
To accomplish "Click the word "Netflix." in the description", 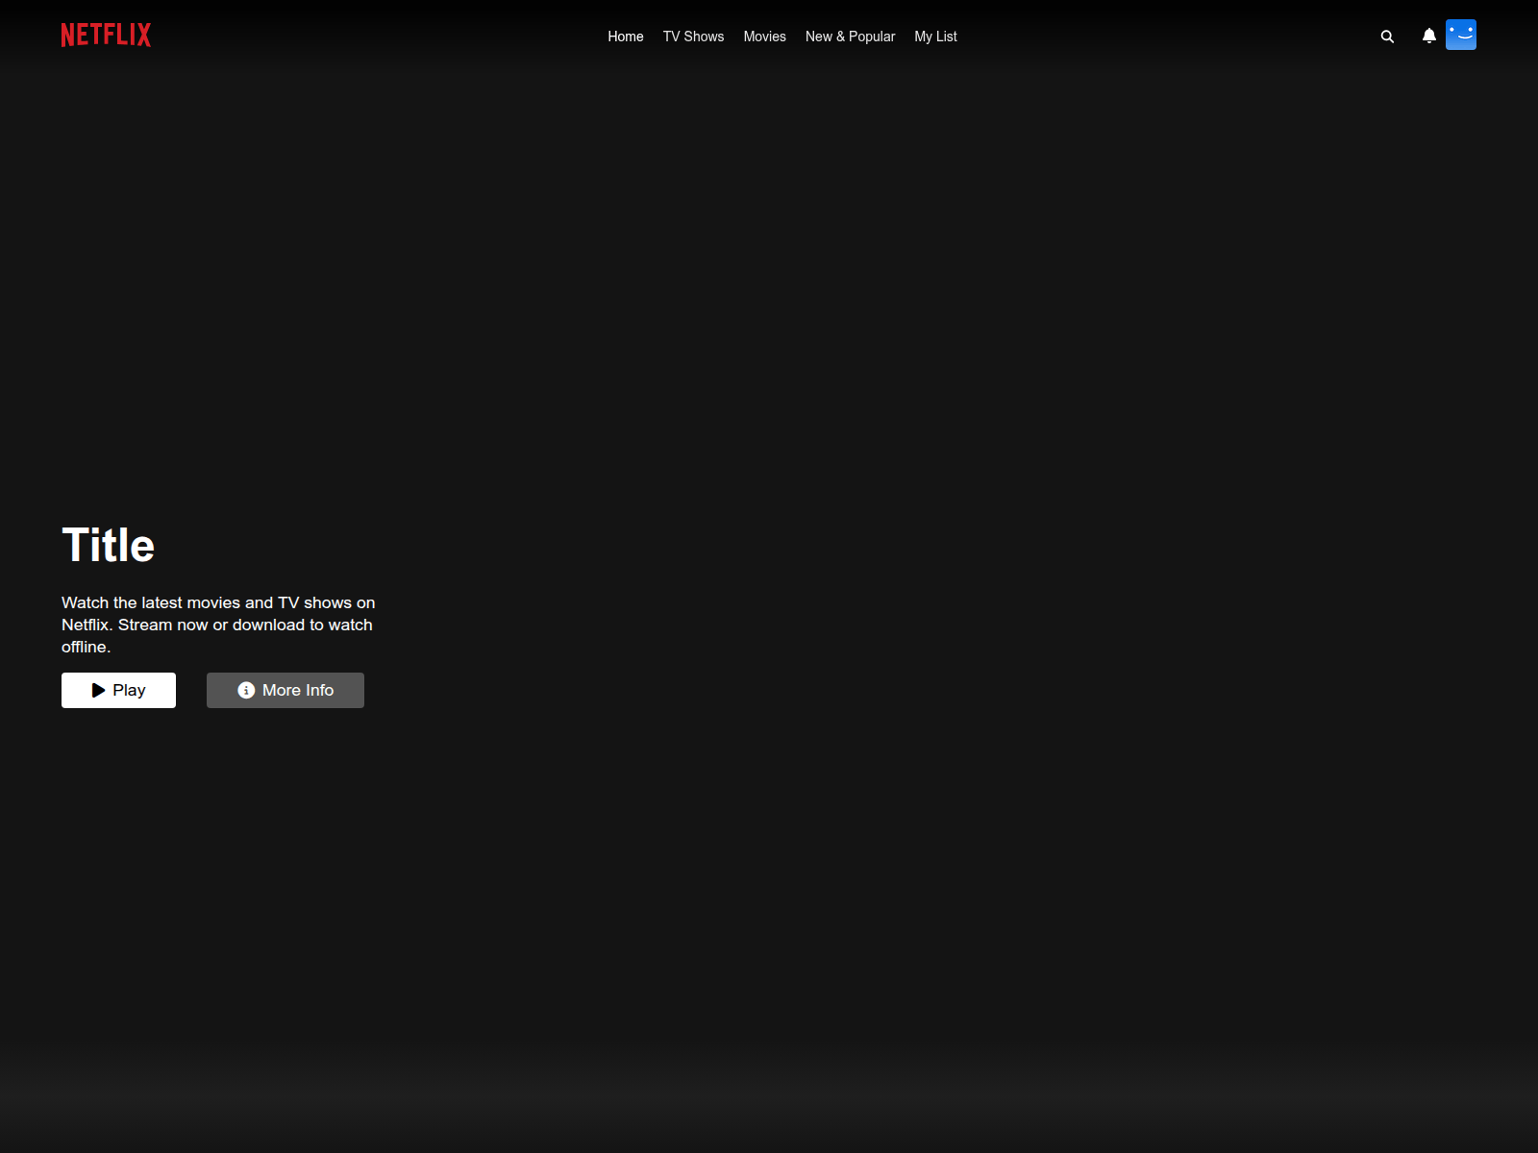I will coord(87,625).
